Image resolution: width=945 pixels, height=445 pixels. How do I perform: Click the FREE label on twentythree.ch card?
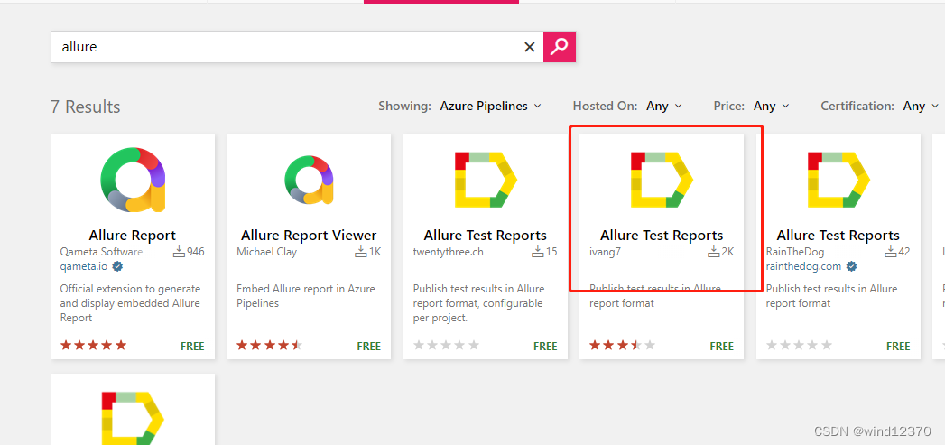[545, 346]
